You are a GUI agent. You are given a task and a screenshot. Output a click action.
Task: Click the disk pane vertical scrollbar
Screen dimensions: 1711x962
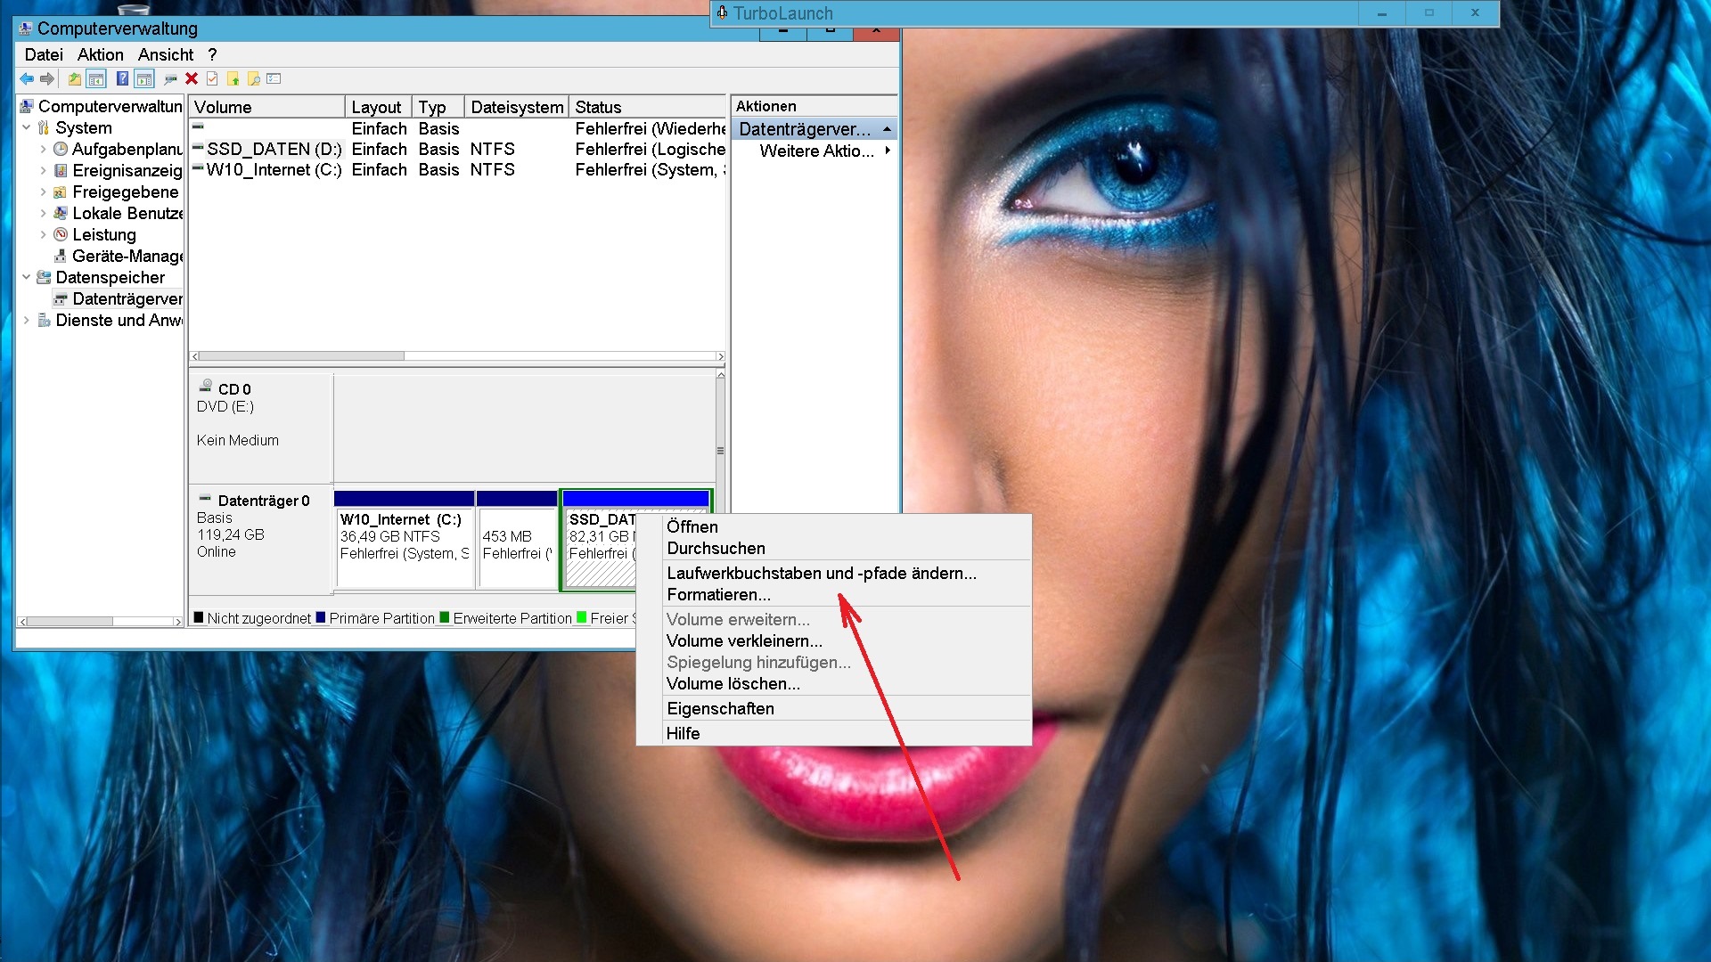tap(720, 451)
